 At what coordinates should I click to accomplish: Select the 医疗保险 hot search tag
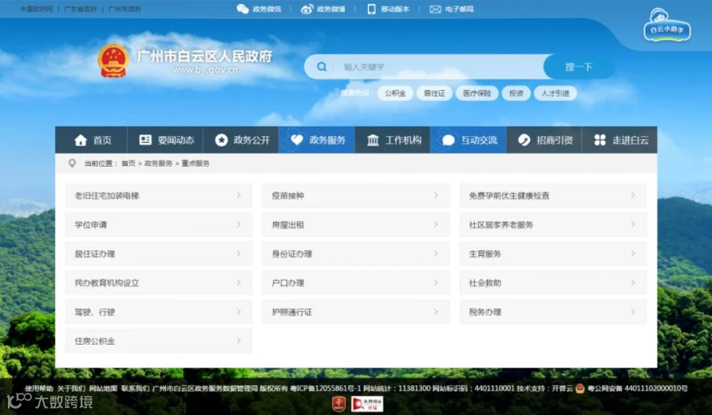[x=477, y=93]
